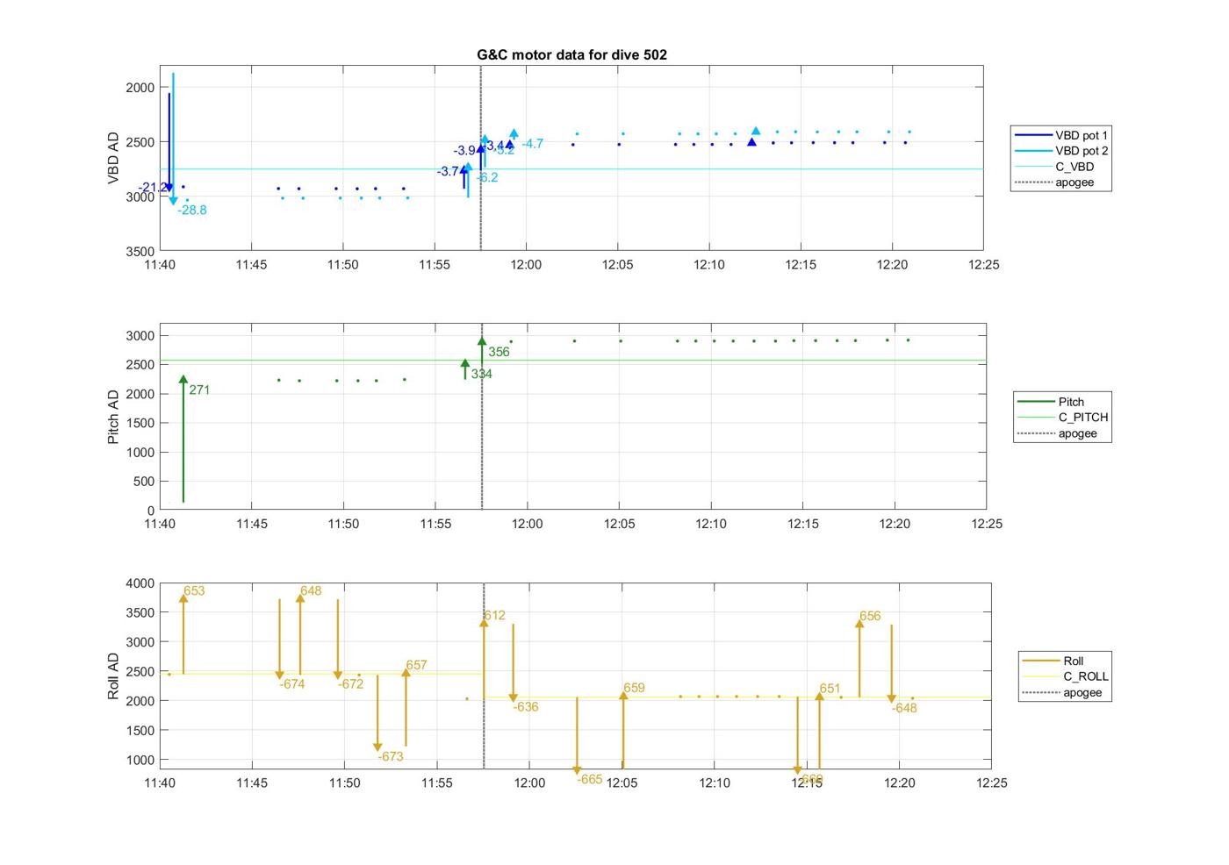The width and height of the screenshot is (1229, 865).
Task: Click the '500' tick on Pitch axis
Action: point(145,482)
